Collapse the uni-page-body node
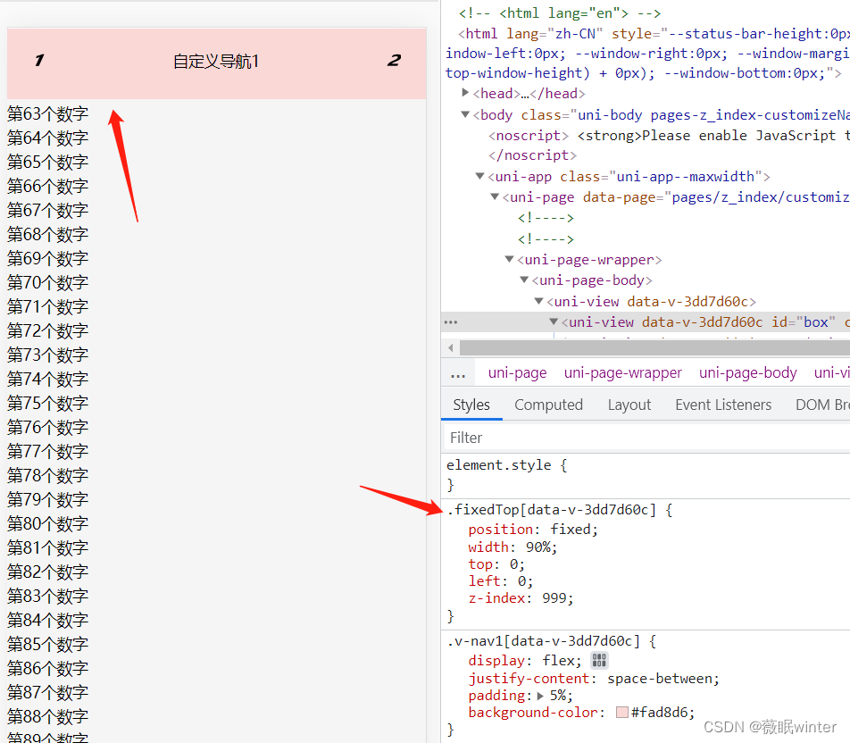Screen dimensions: 850x743 [523, 280]
